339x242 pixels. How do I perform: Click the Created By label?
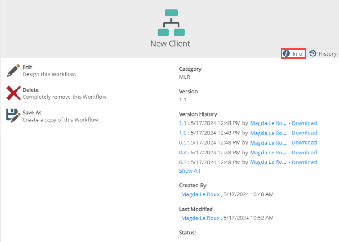tap(193, 186)
